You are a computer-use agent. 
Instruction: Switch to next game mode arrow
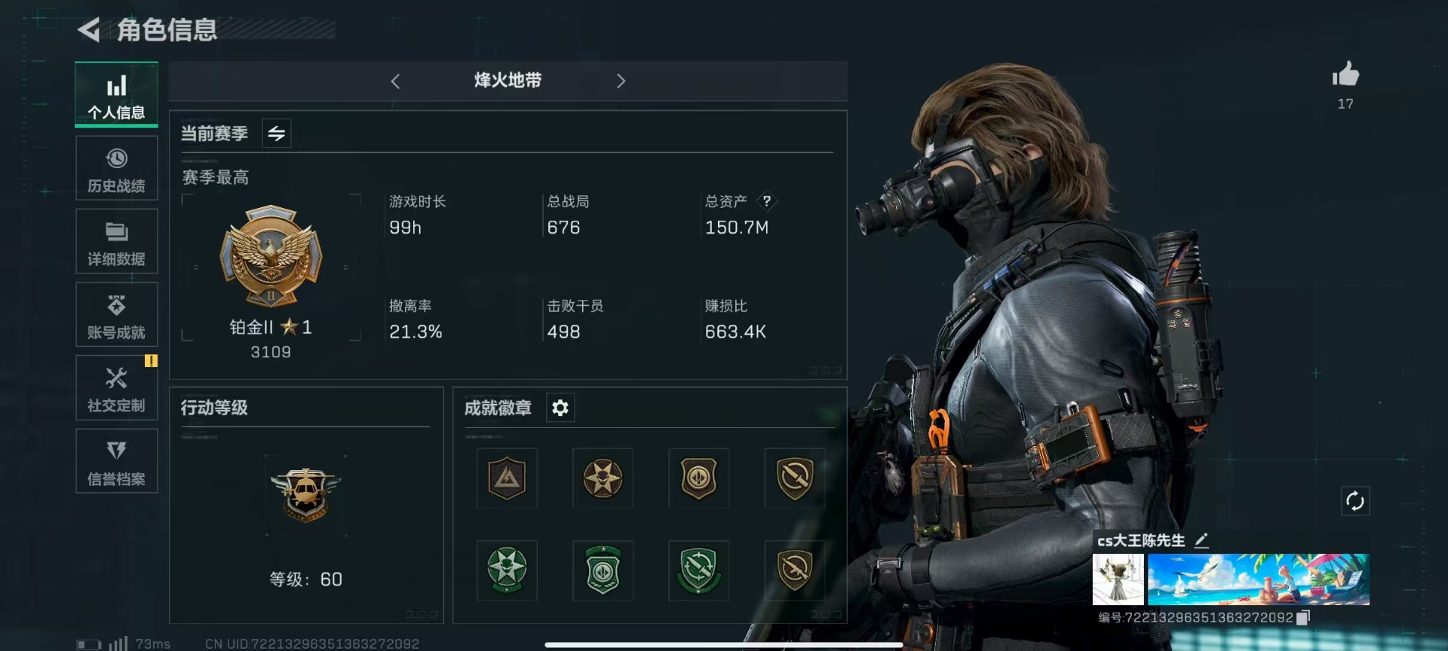(x=621, y=81)
